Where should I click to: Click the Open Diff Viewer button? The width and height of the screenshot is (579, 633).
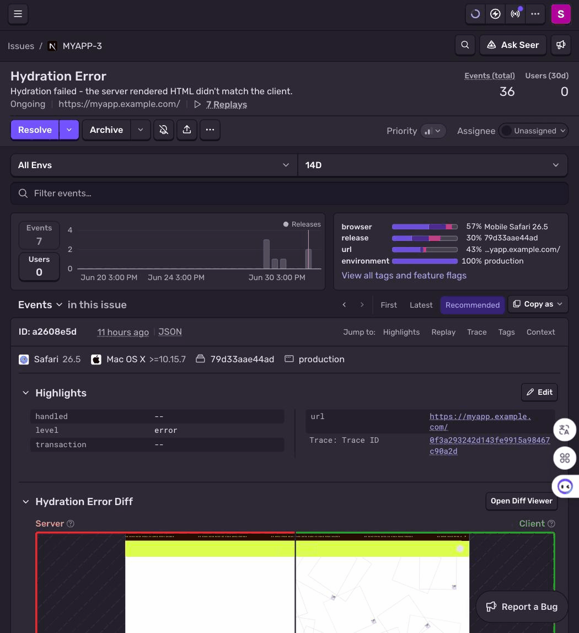pos(522,501)
